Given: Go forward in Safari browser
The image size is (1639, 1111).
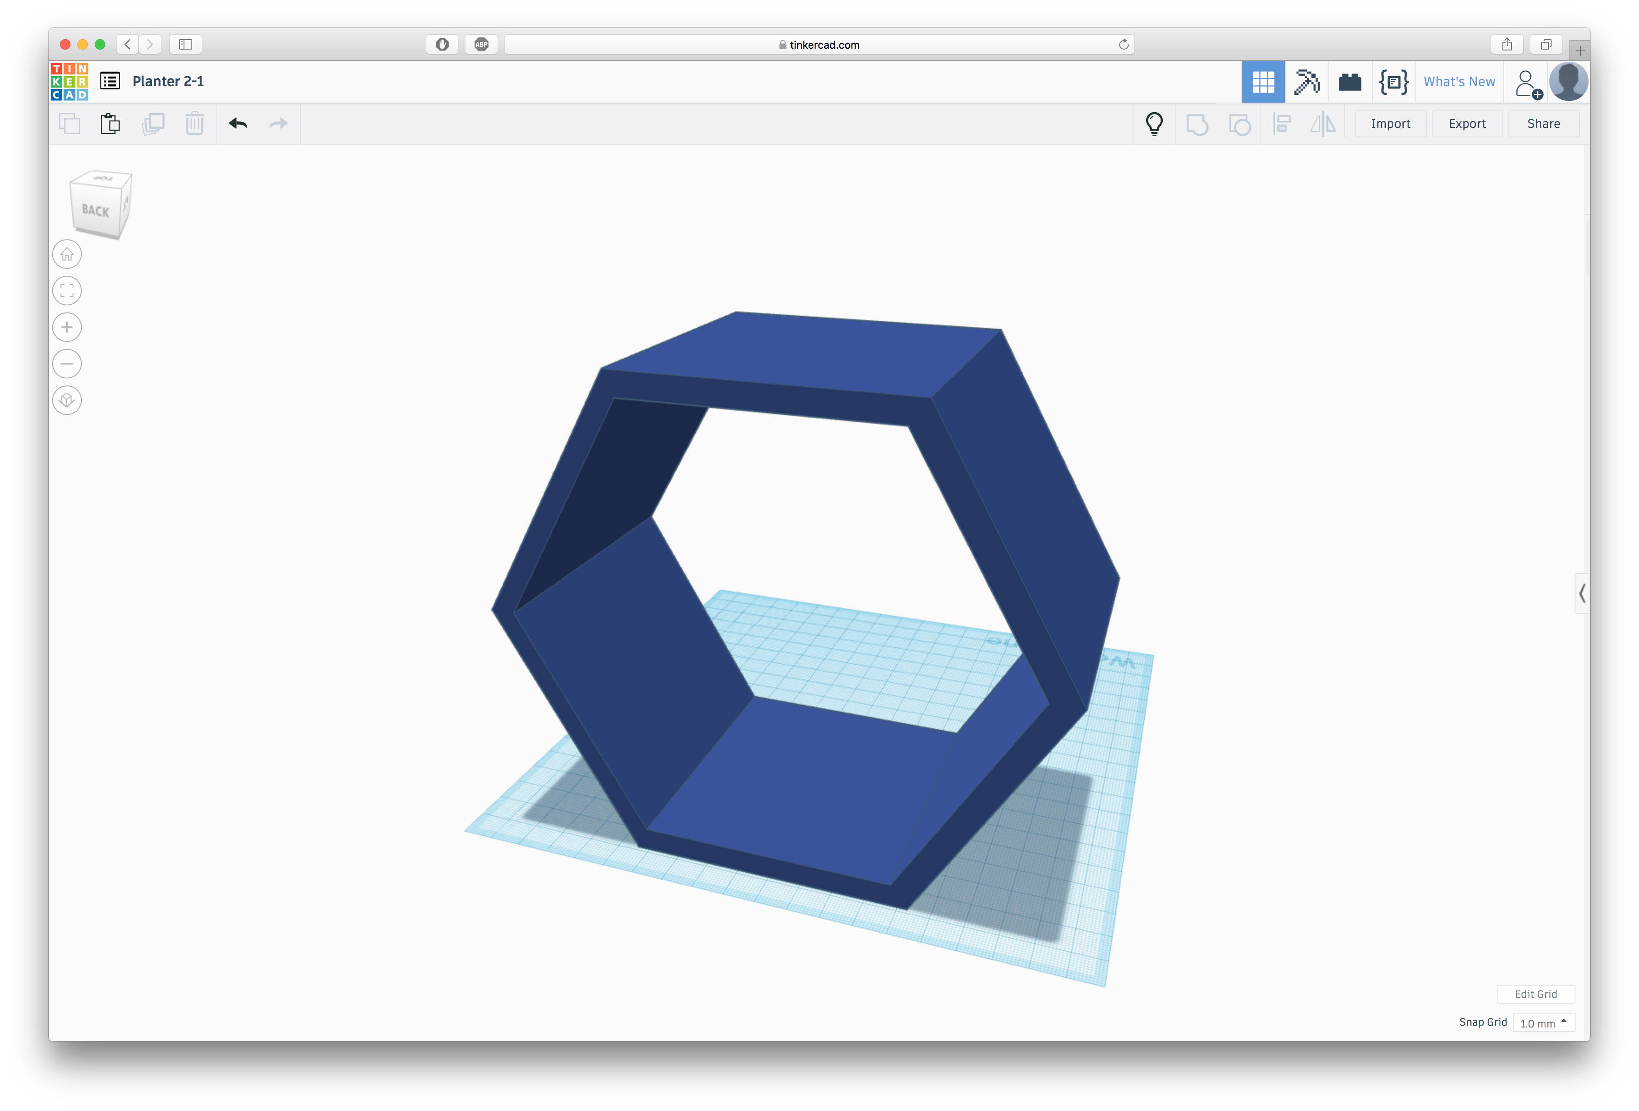Looking at the screenshot, I should [x=150, y=44].
